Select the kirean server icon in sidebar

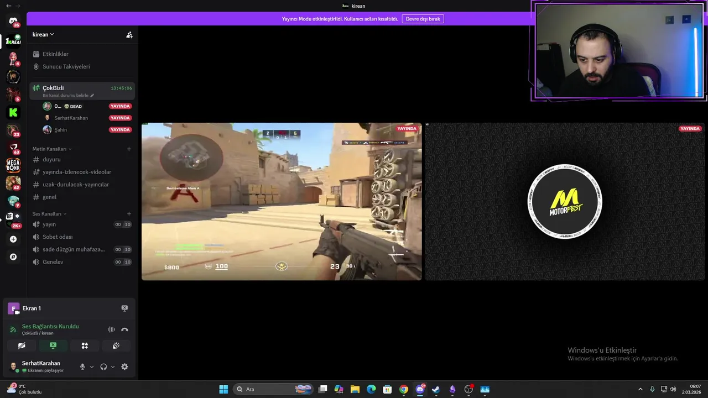[13, 41]
